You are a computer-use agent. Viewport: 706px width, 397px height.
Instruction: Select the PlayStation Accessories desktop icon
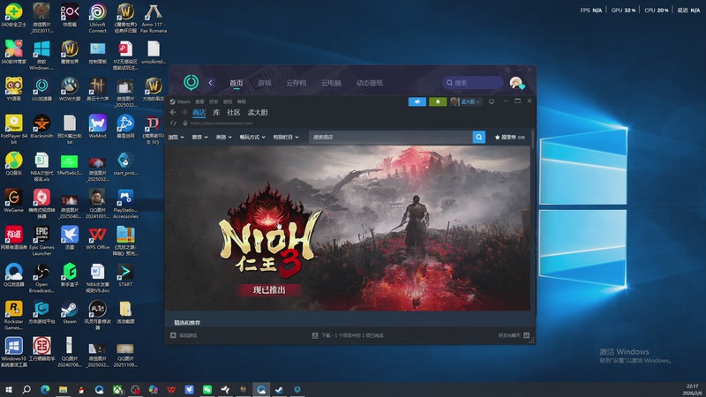coord(125,204)
